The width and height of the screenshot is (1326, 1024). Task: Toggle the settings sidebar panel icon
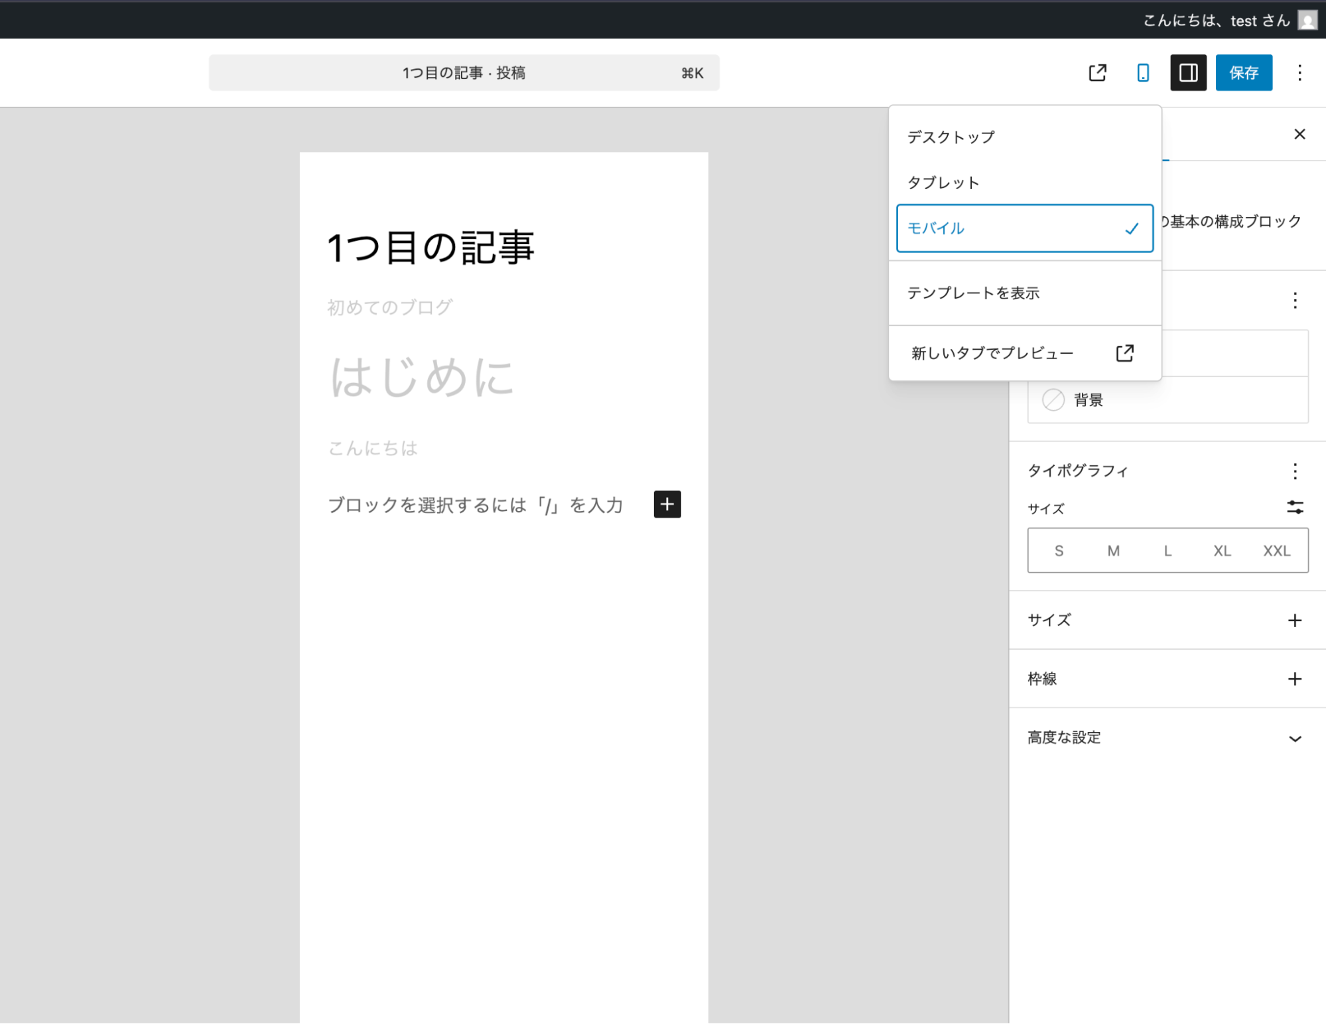click(x=1188, y=73)
